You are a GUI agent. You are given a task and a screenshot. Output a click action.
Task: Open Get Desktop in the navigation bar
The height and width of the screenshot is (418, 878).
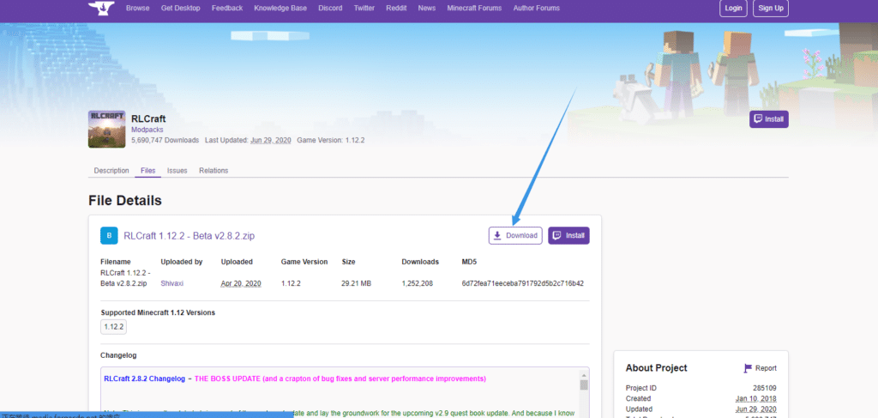pyautogui.click(x=180, y=9)
